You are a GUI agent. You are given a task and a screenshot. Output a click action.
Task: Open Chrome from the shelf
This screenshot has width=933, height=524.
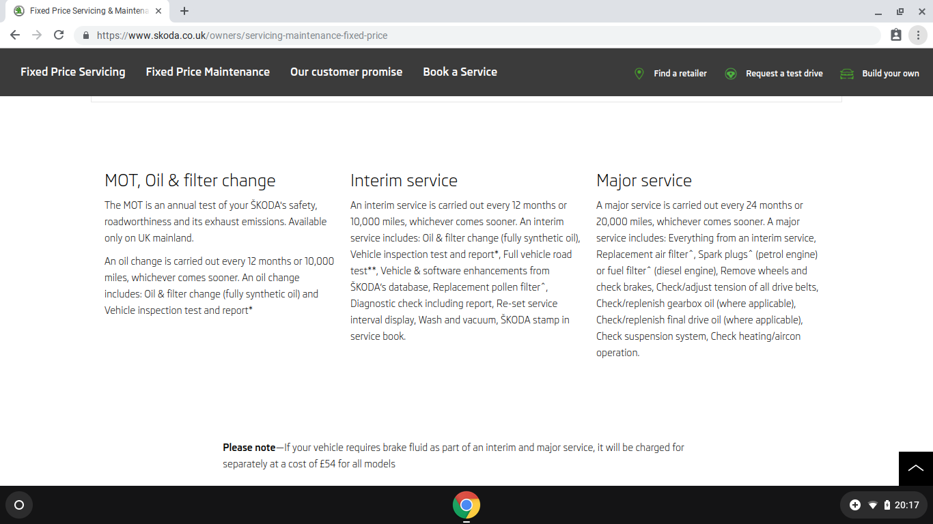click(466, 505)
